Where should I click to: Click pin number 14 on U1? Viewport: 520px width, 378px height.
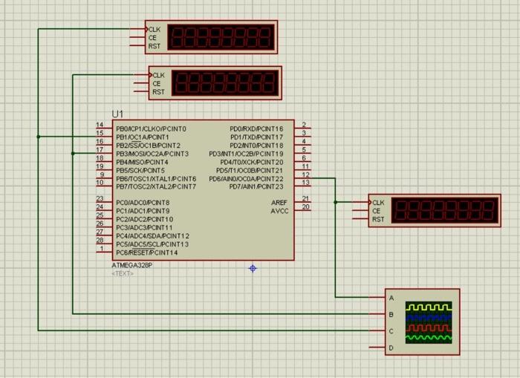pos(100,125)
